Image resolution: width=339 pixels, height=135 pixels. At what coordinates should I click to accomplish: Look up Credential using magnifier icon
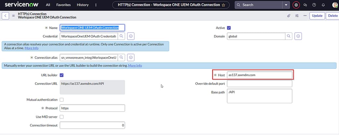coord(121,36)
